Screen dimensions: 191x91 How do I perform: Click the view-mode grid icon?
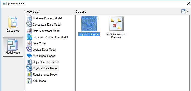(183, 11)
